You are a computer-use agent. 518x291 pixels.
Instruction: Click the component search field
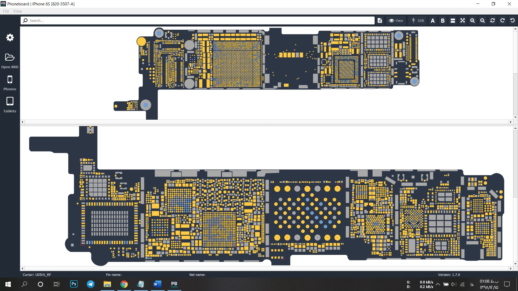tap(200, 20)
